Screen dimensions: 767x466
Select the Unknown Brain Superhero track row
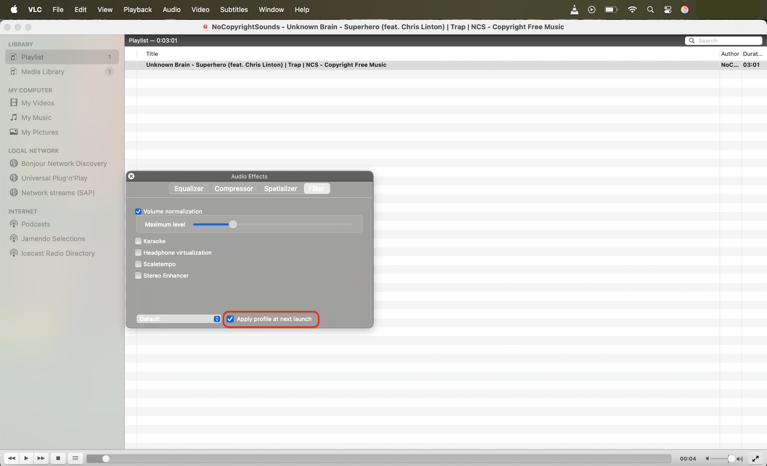(x=446, y=65)
